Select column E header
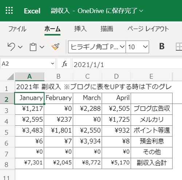182x180 pixels. [151, 77]
